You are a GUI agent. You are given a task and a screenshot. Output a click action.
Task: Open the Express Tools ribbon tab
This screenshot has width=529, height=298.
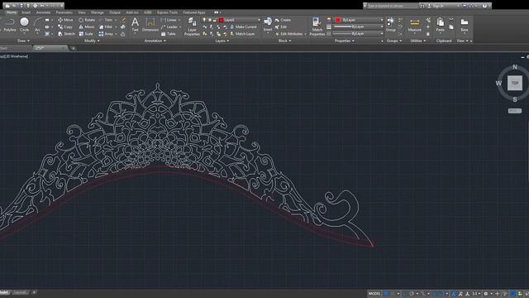tap(167, 12)
